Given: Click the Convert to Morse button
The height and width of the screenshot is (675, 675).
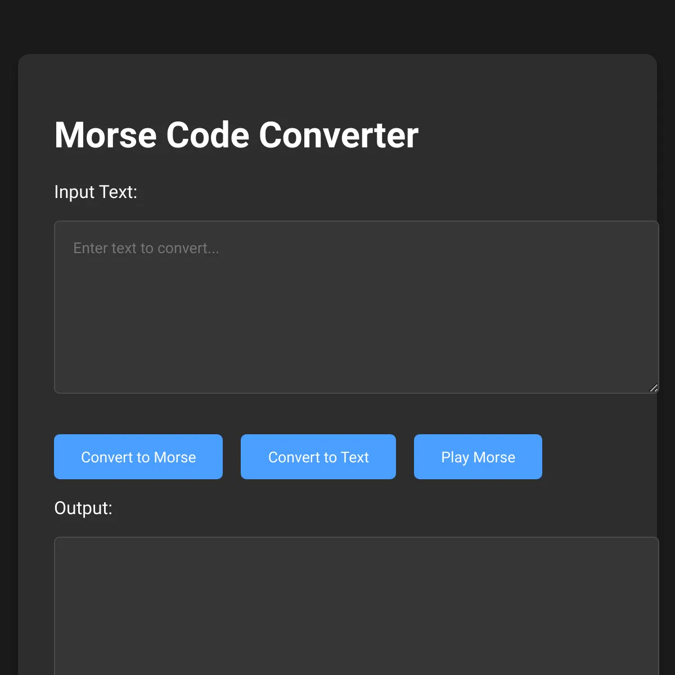Looking at the screenshot, I should (x=138, y=457).
